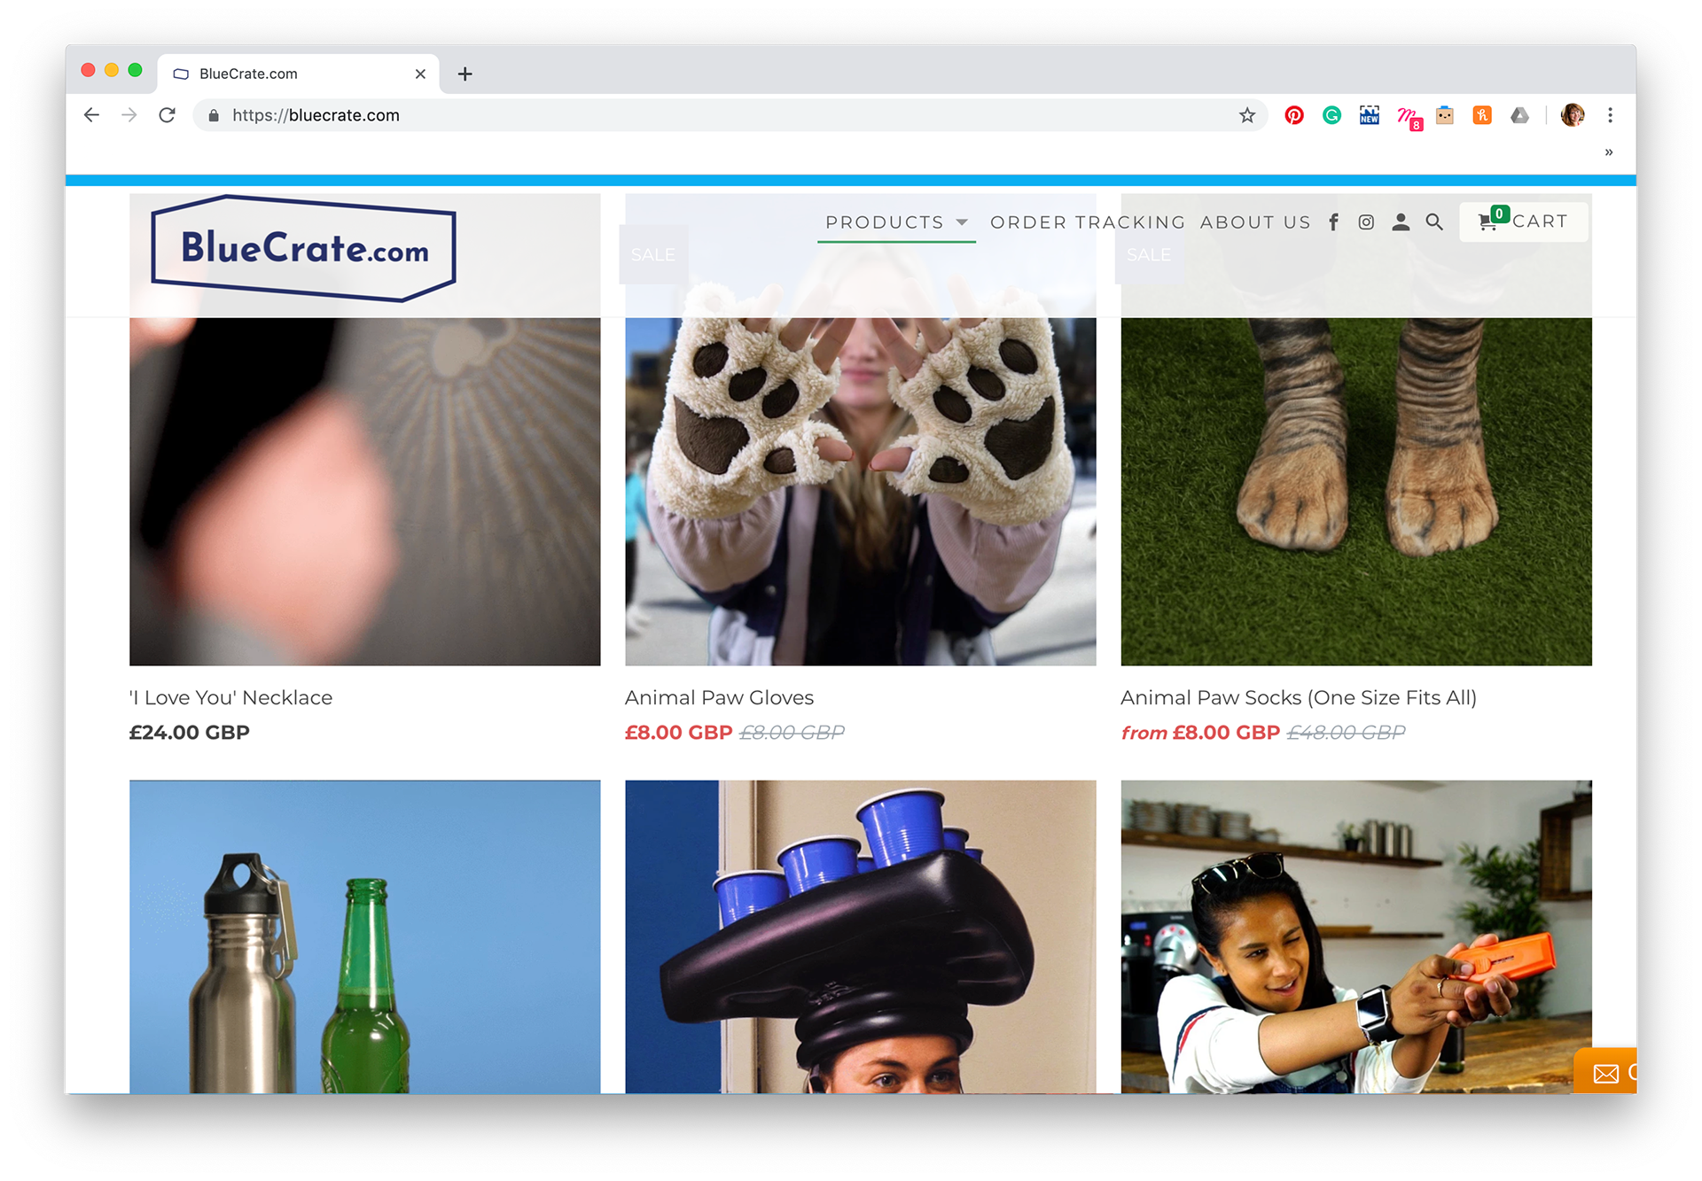Open the PRODUCTS menu
The image size is (1702, 1181).
885,222
